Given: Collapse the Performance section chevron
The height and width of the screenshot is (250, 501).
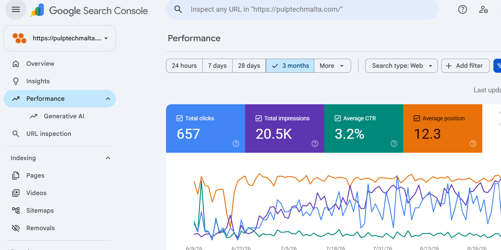Looking at the screenshot, I should [x=108, y=99].
